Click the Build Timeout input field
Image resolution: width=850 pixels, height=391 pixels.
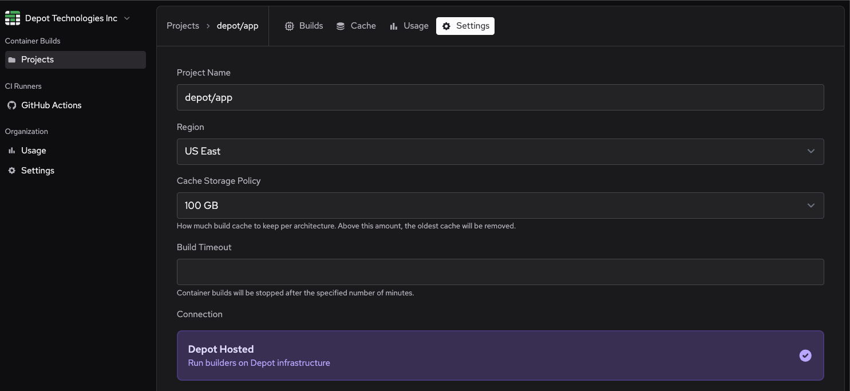coord(500,272)
